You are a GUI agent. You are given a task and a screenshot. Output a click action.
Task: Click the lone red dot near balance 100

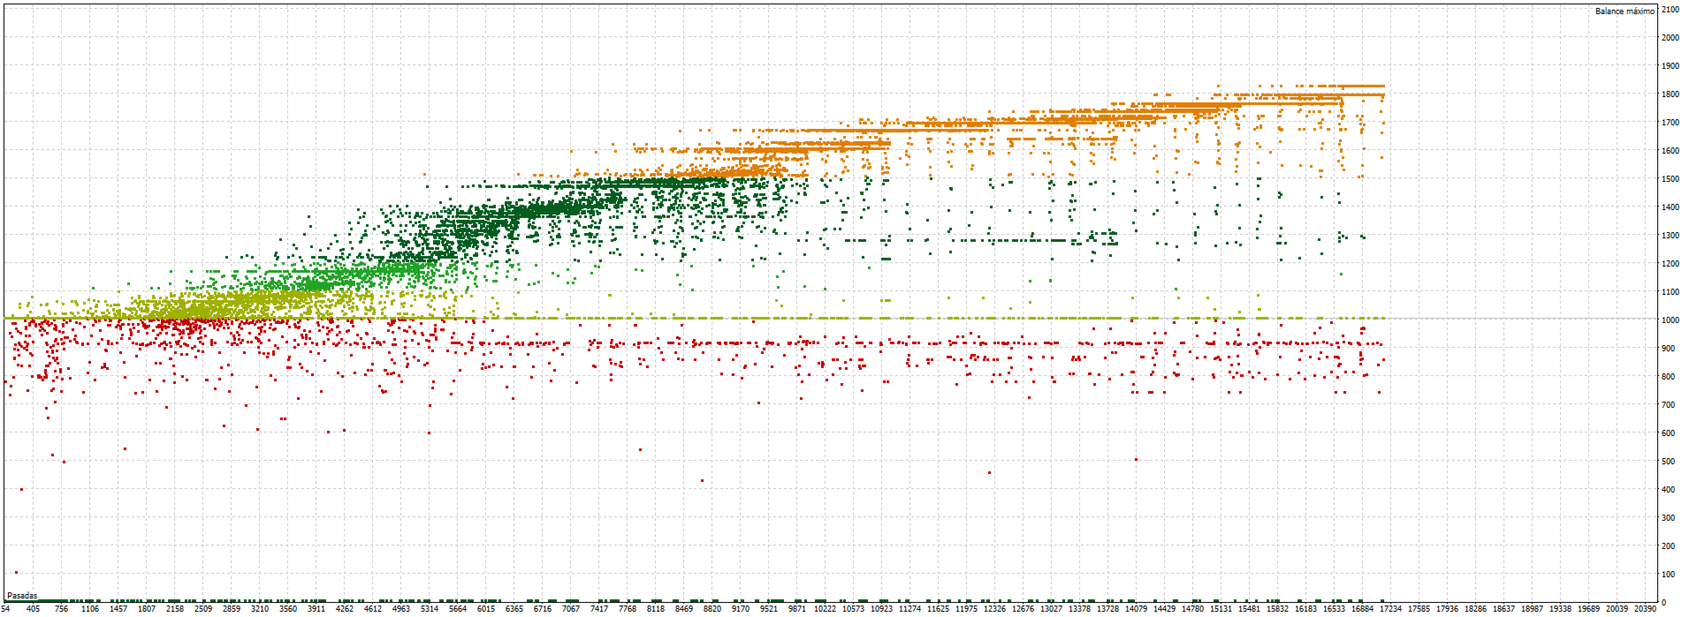[16, 573]
